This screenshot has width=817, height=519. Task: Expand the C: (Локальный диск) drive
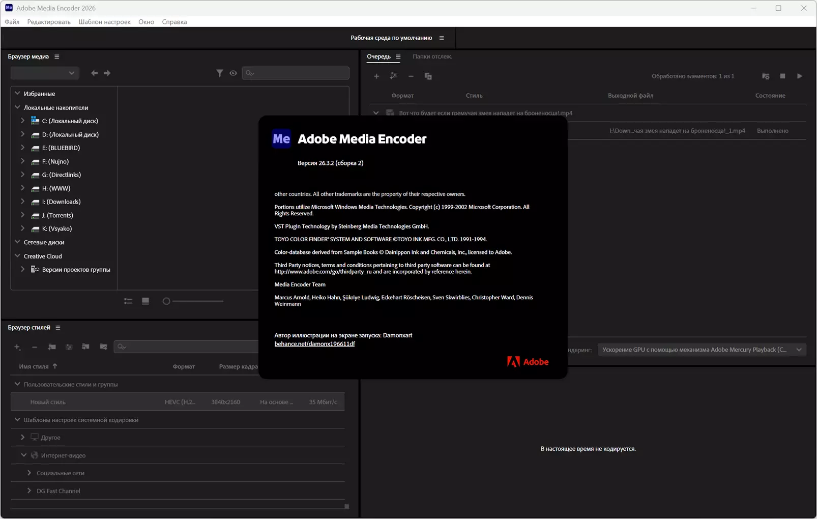pos(22,121)
